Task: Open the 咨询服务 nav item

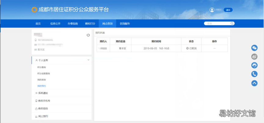Action: [125, 24]
